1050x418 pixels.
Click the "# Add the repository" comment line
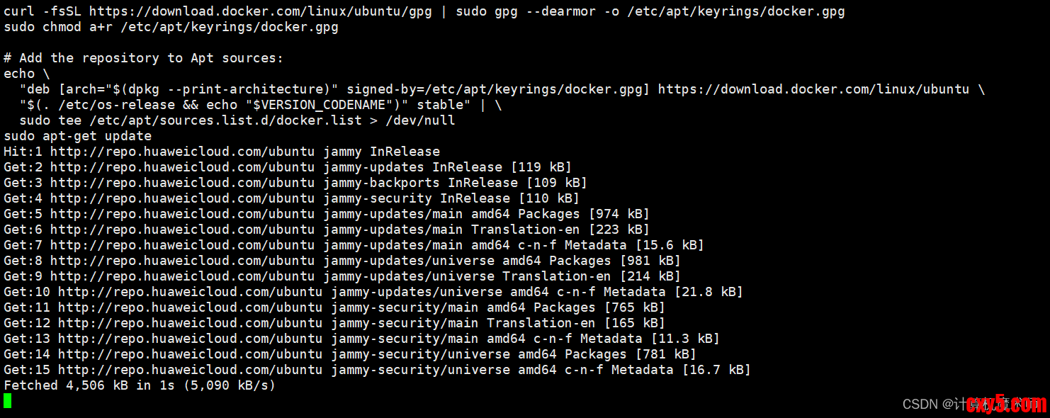pyautogui.click(x=143, y=58)
